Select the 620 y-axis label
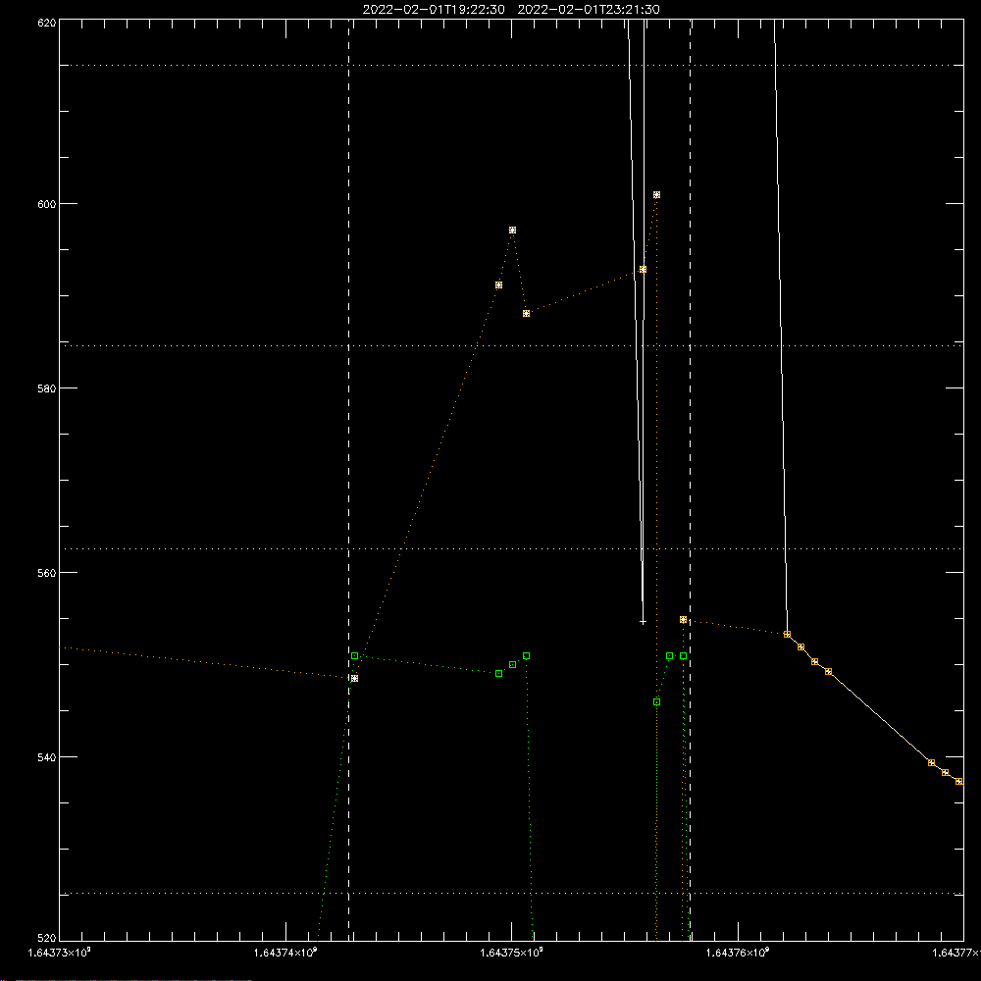This screenshot has width=981, height=981. click(47, 23)
